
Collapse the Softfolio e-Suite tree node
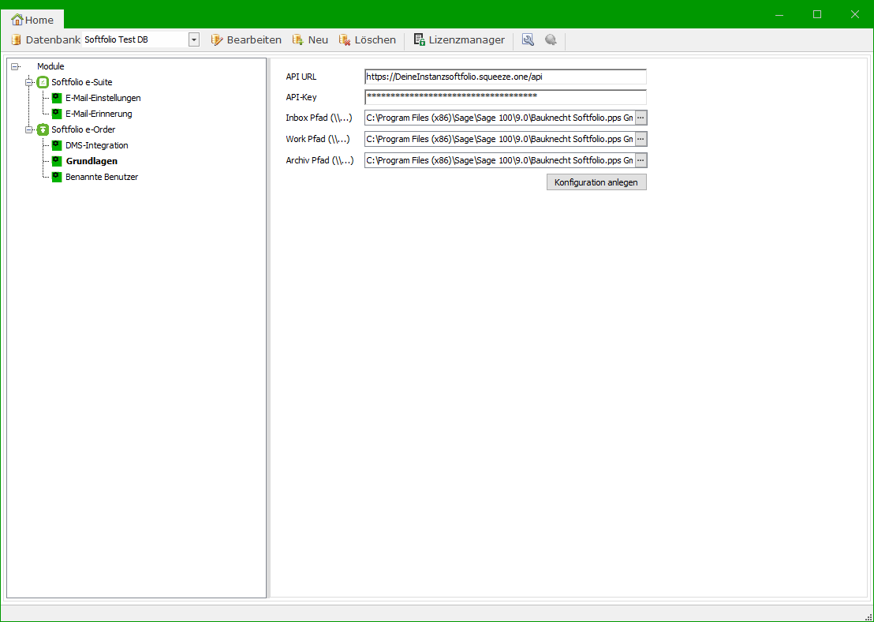[x=28, y=82]
